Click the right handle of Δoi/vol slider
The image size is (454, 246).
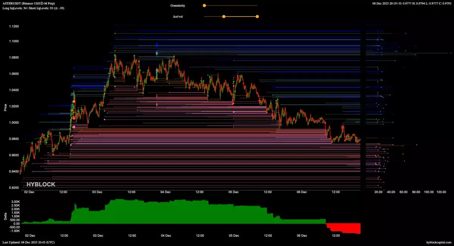tap(257, 17)
